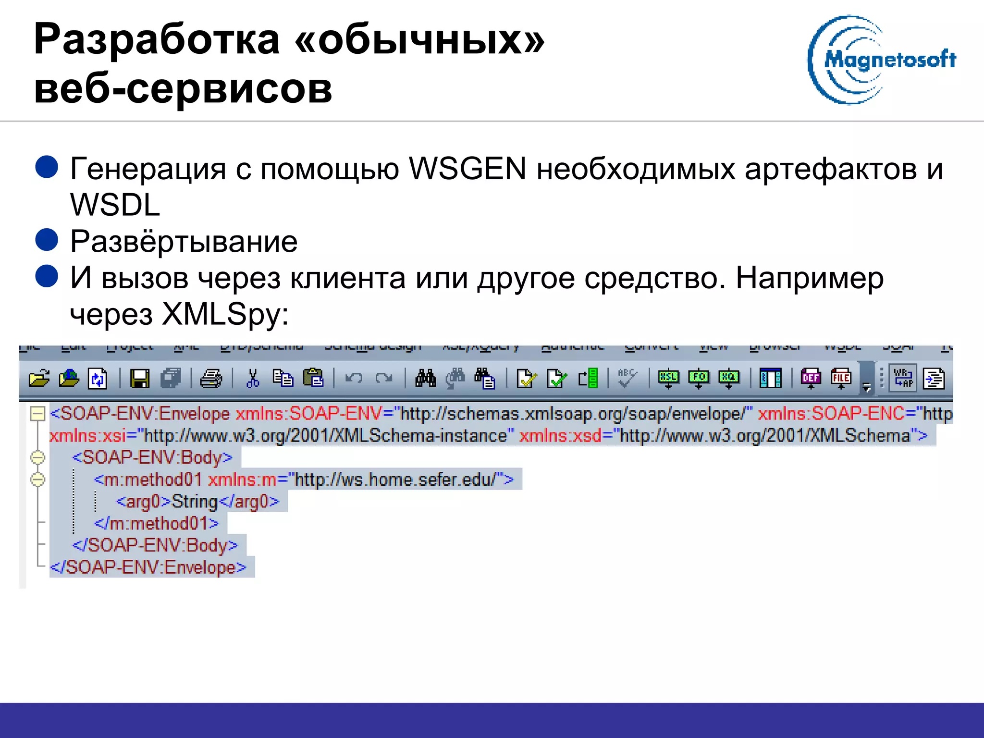Collapse the SOAP-ENV:Envelope node
Screen dimensions: 984x738
(37, 414)
